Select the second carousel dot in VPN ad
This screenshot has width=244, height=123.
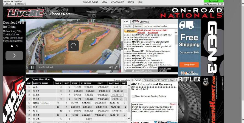tap(17, 46)
